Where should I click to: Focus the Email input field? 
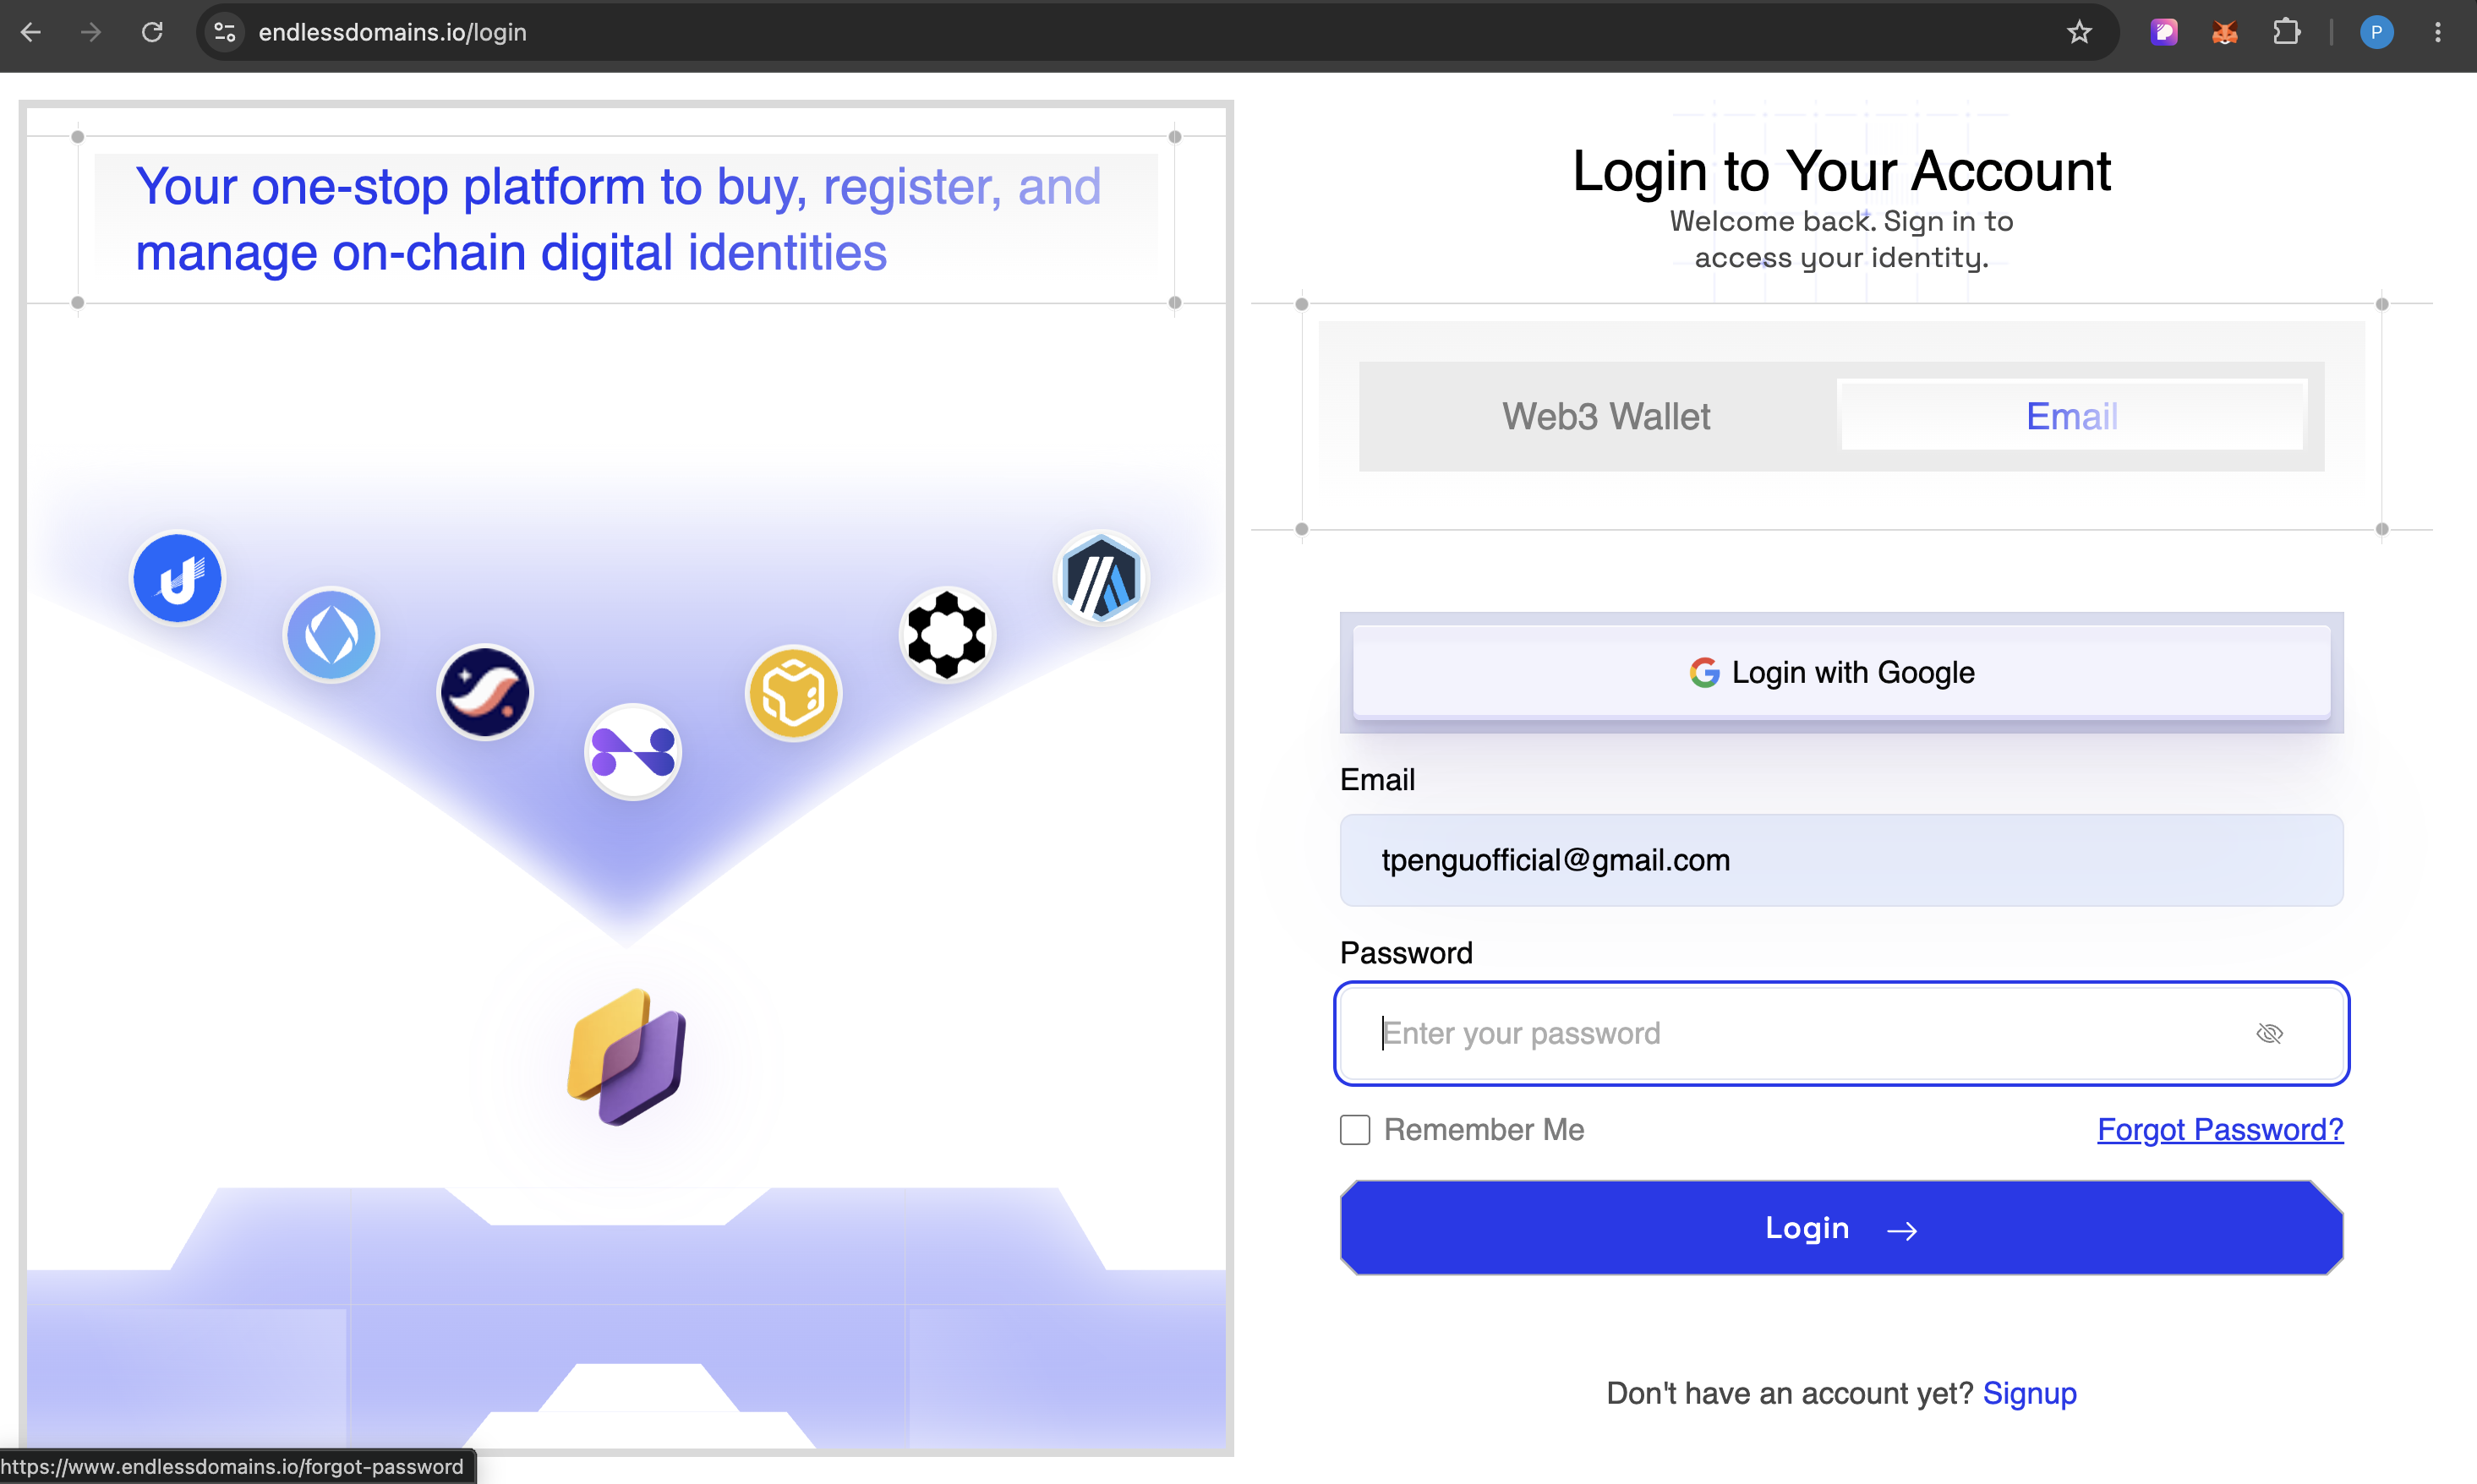point(1840,860)
